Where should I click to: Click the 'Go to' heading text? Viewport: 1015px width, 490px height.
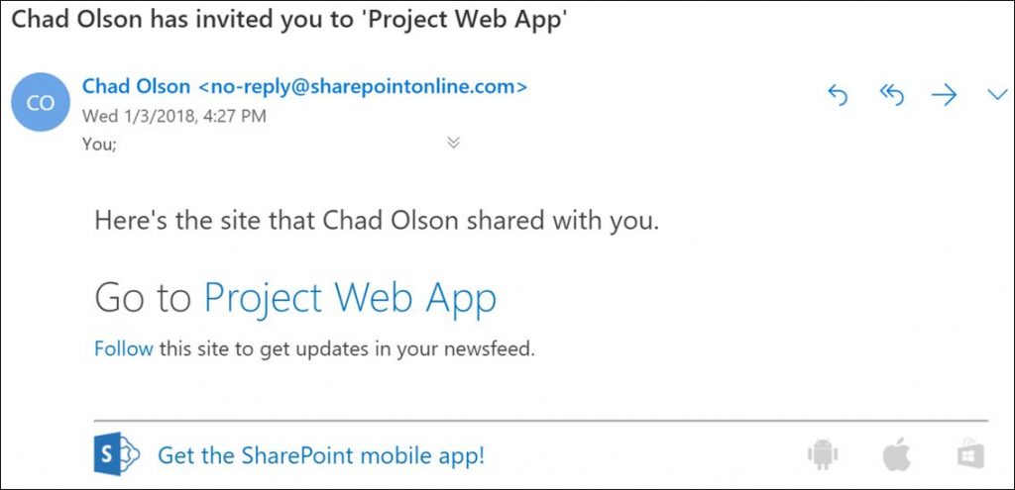pos(143,298)
